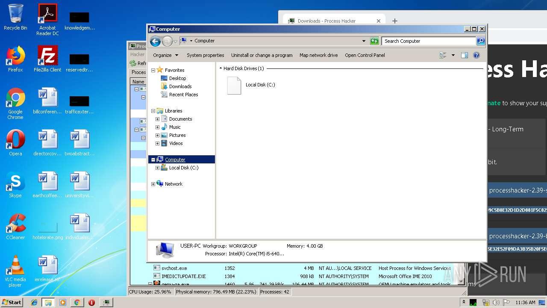Select Recent Places under Favorites
Screen dimensions: 547x308
[x=183, y=95]
